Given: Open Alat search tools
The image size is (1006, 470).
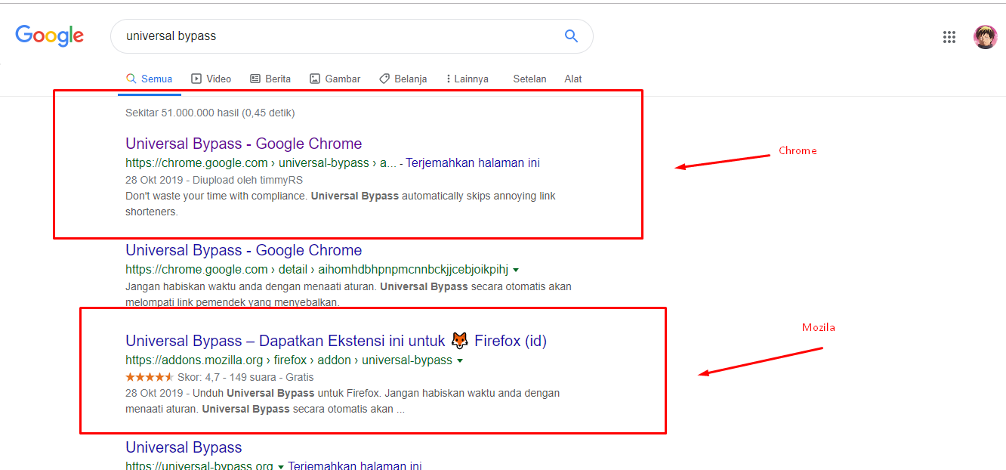Looking at the screenshot, I should point(573,79).
